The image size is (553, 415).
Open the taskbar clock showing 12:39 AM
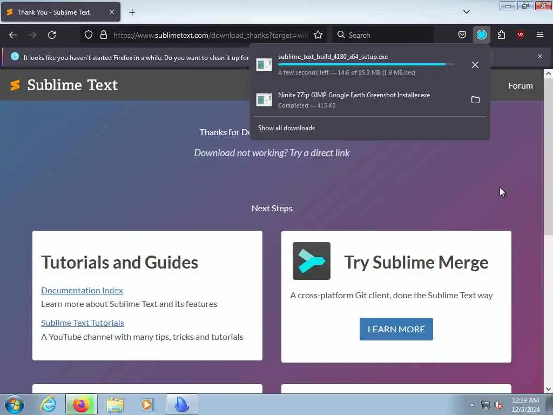(x=525, y=405)
